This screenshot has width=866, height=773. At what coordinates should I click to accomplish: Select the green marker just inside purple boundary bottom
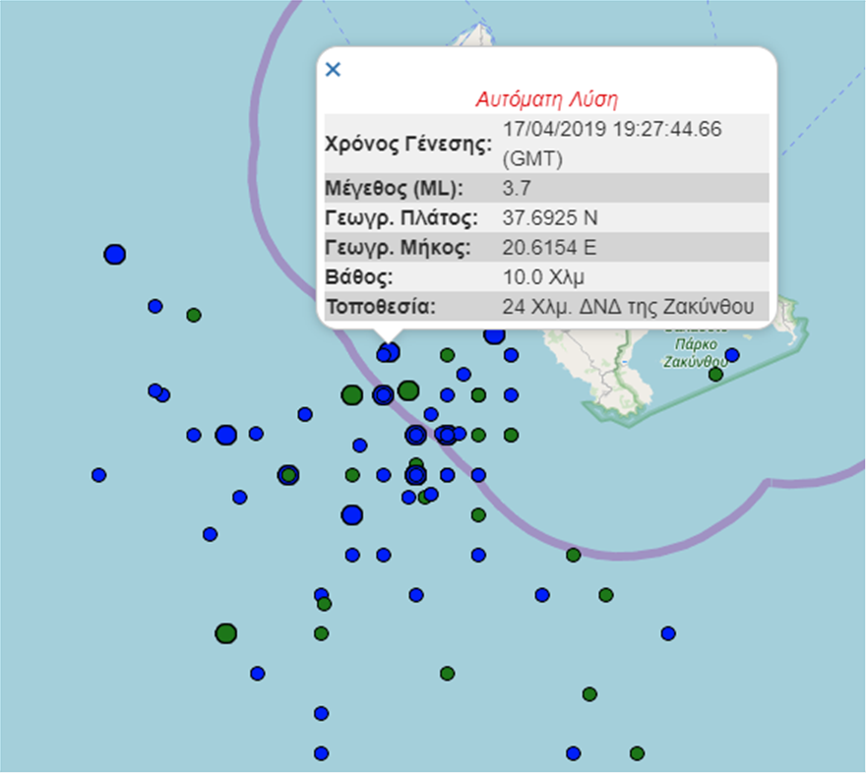[x=573, y=555]
